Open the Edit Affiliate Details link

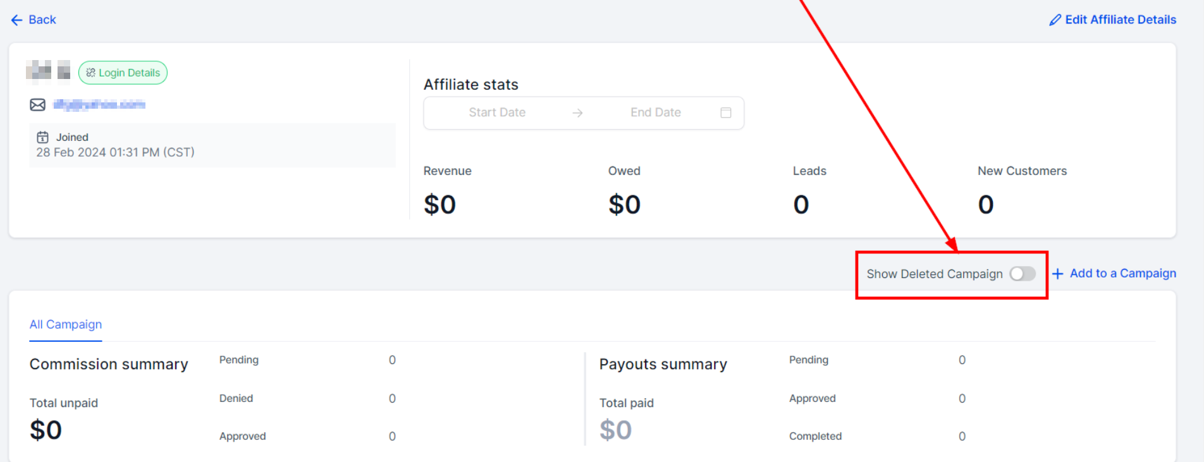point(1120,20)
